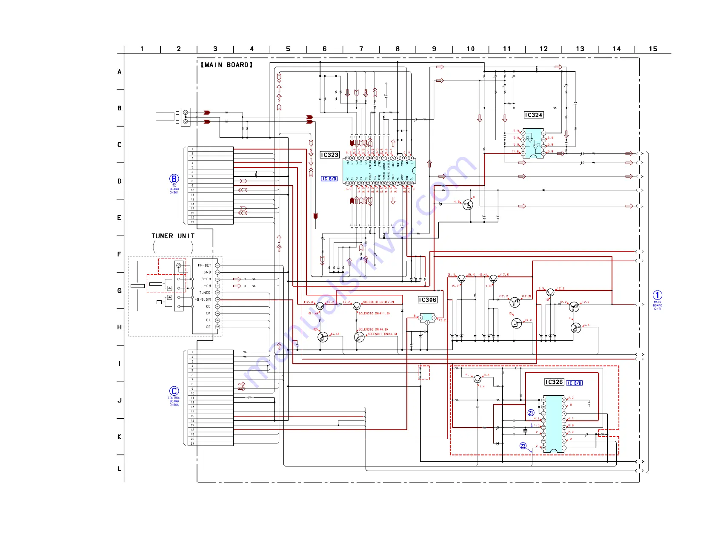Click row header A on grid
Viewport: 715px width, 538px height.
[120, 72]
